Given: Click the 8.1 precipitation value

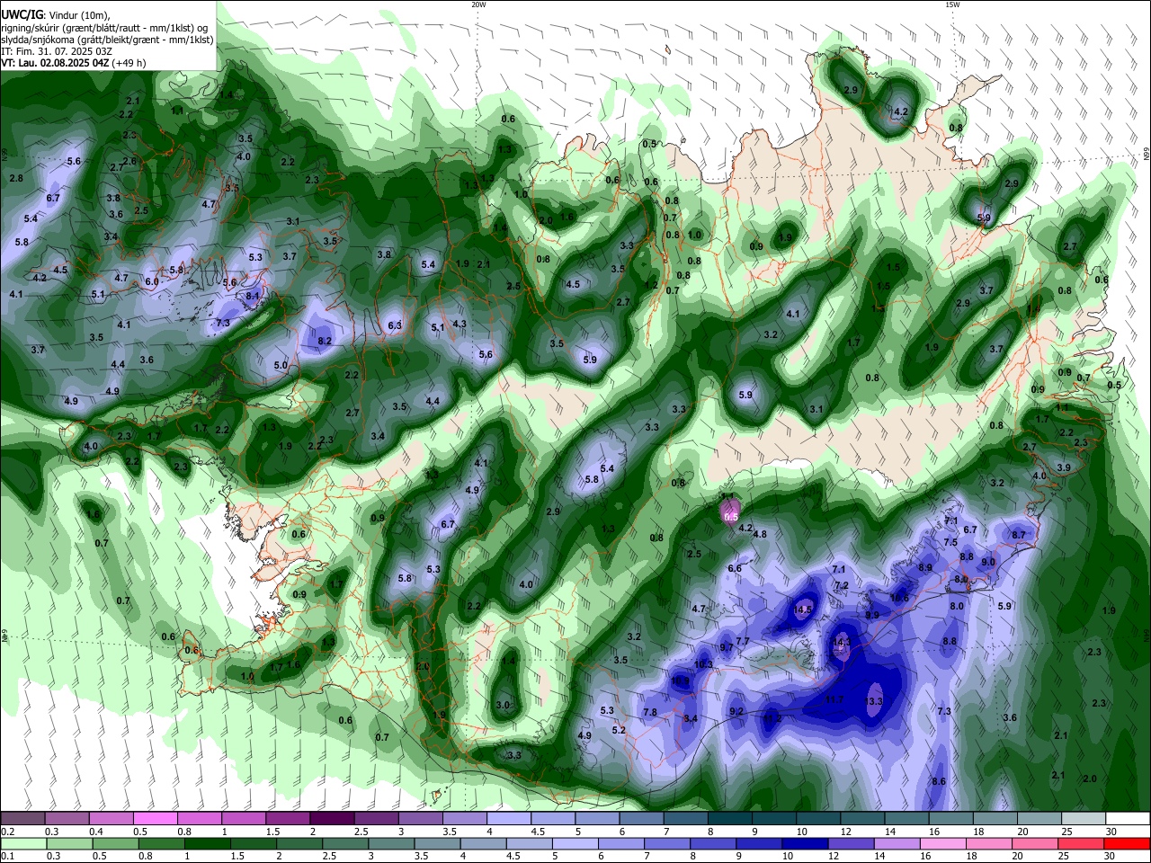Looking at the screenshot, I should (x=253, y=296).
